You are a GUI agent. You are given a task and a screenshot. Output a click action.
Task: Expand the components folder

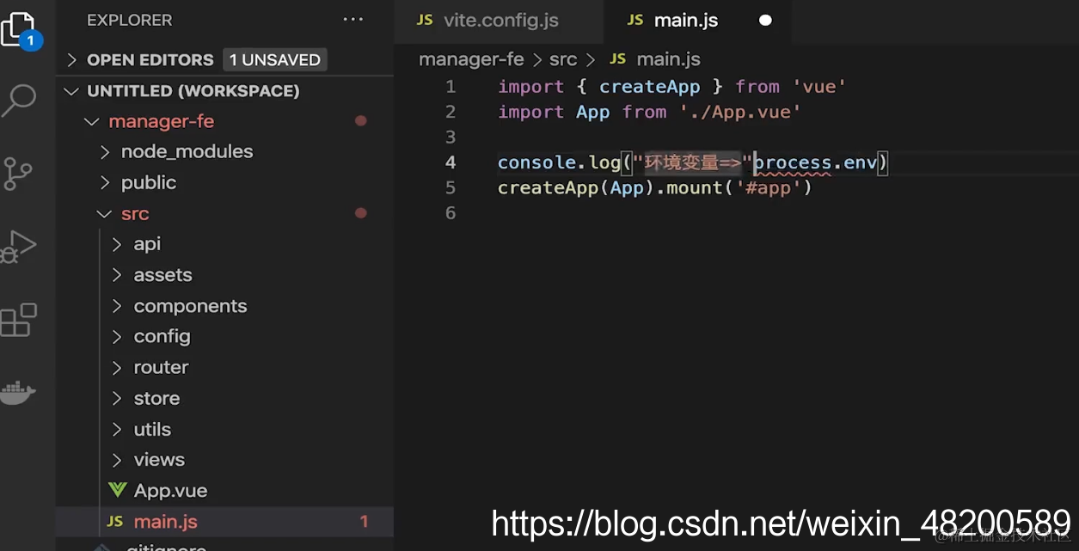tap(225, 306)
